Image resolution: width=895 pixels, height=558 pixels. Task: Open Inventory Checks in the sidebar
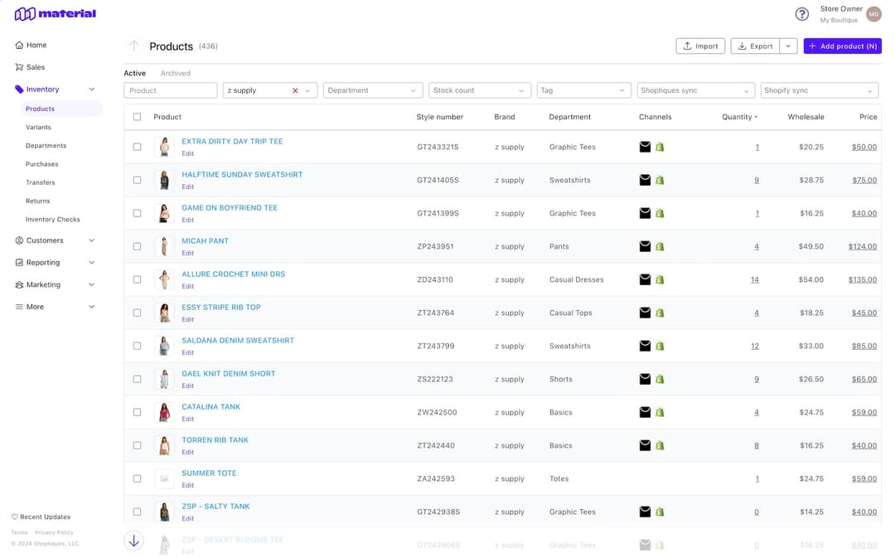[x=53, y=220]
